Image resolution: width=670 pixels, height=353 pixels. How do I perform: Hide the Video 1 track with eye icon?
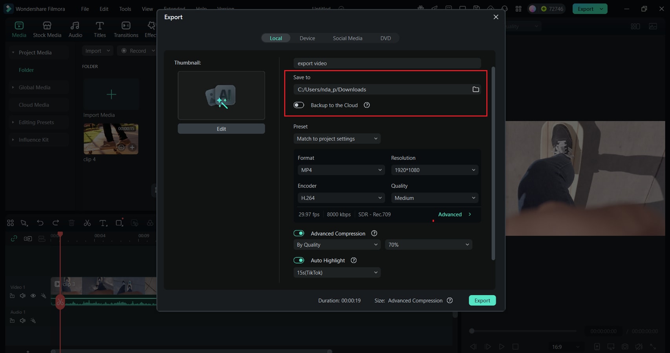tap(33, 296)
